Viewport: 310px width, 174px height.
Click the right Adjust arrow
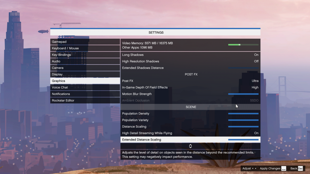255,168
